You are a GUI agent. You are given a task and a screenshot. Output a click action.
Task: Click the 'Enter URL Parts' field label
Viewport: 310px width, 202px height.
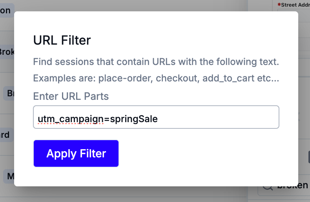tap(71, 96)
